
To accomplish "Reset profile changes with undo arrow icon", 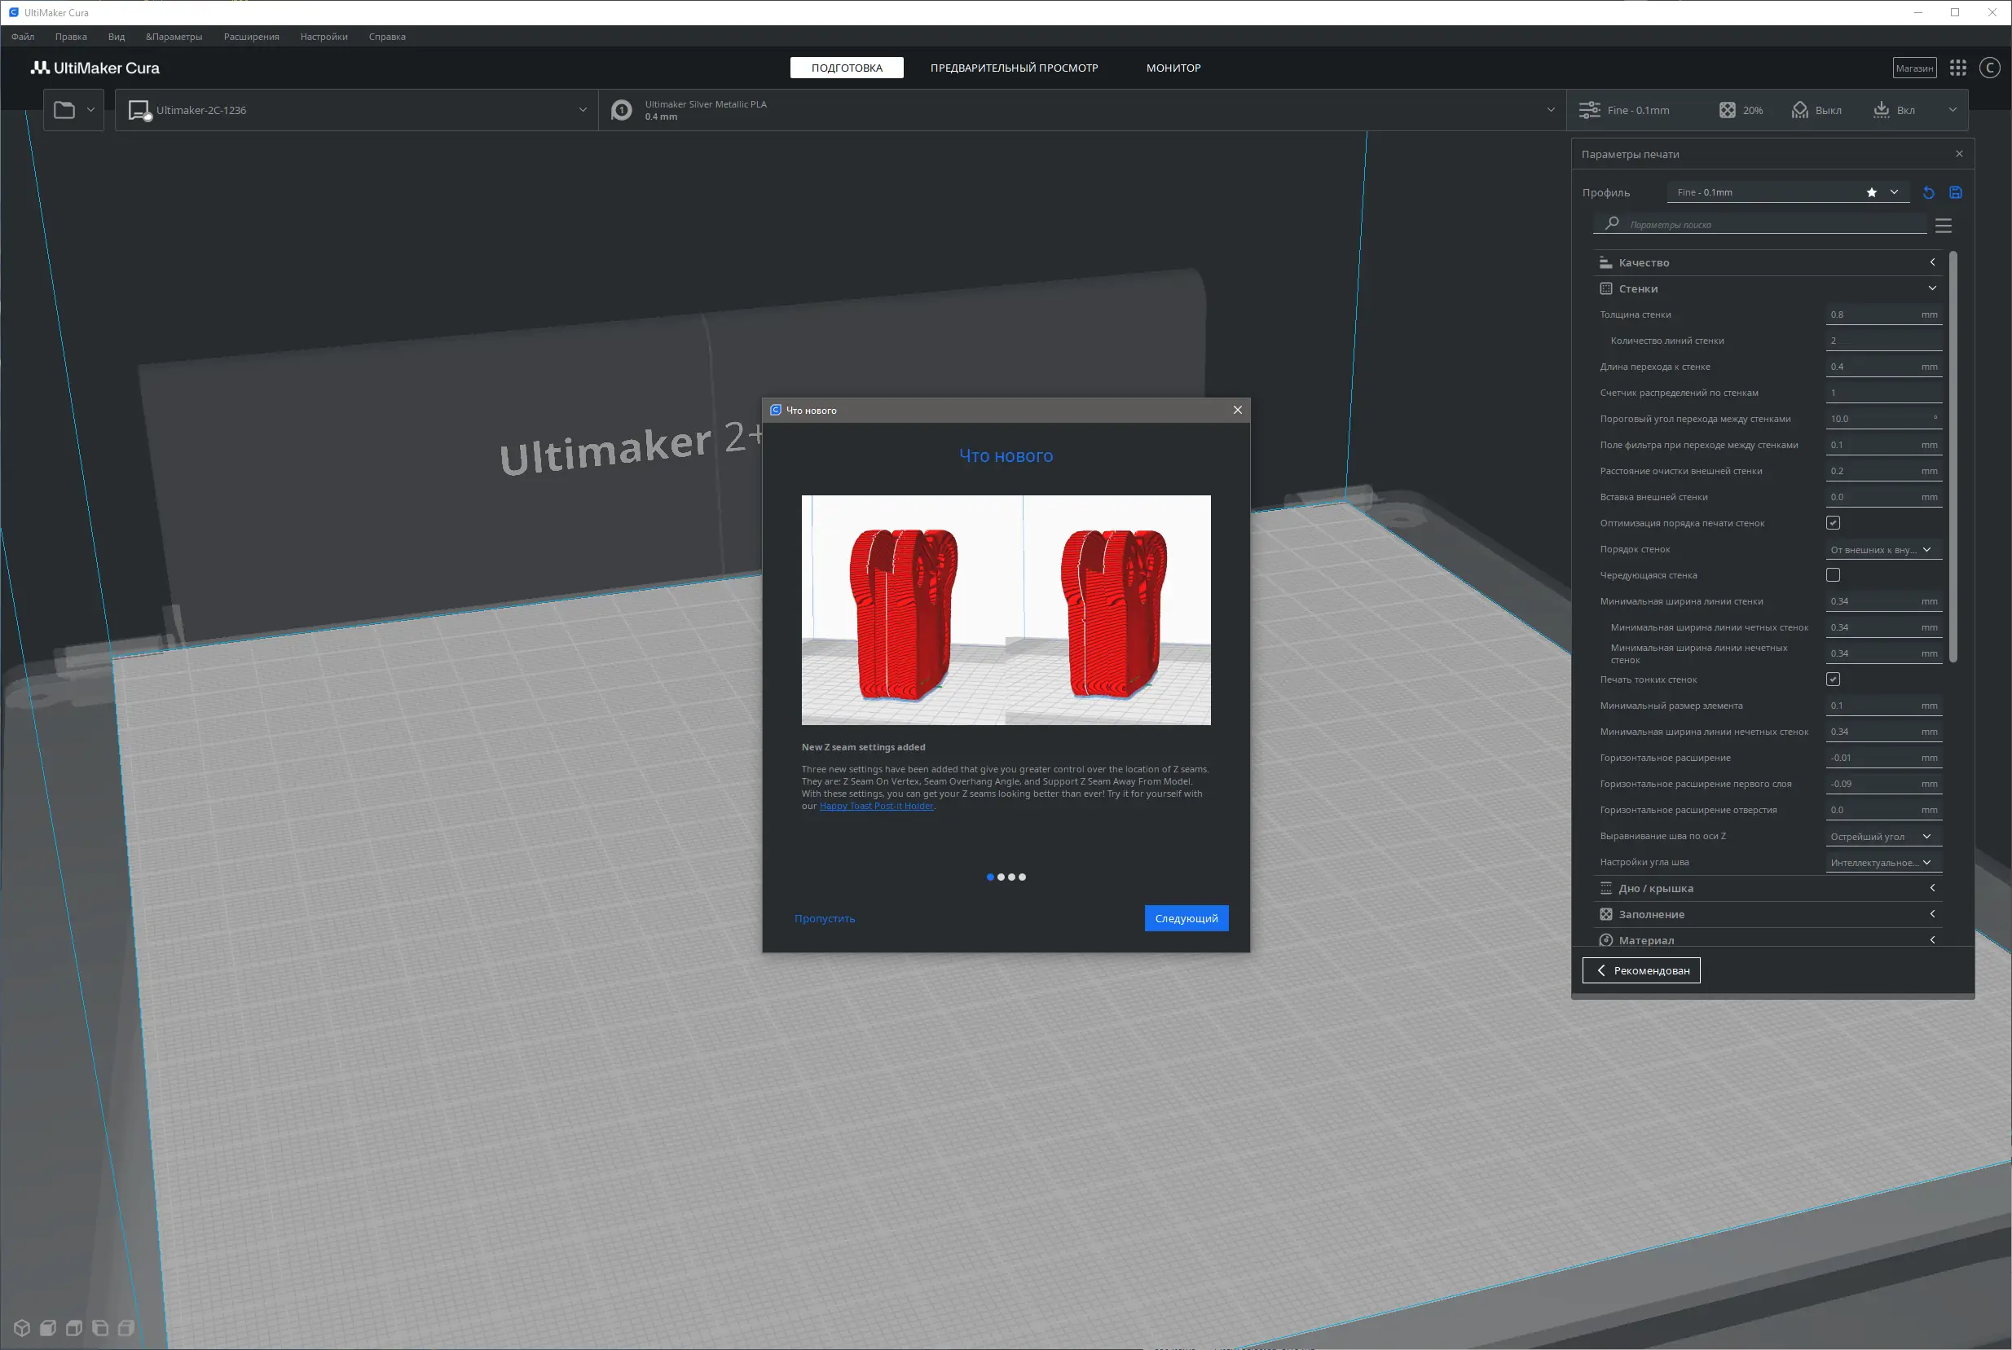I will click(x=1929, y=193).
